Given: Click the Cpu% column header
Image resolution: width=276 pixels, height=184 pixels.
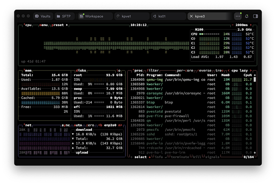Looking at the screenshot, I should [248, 75].
